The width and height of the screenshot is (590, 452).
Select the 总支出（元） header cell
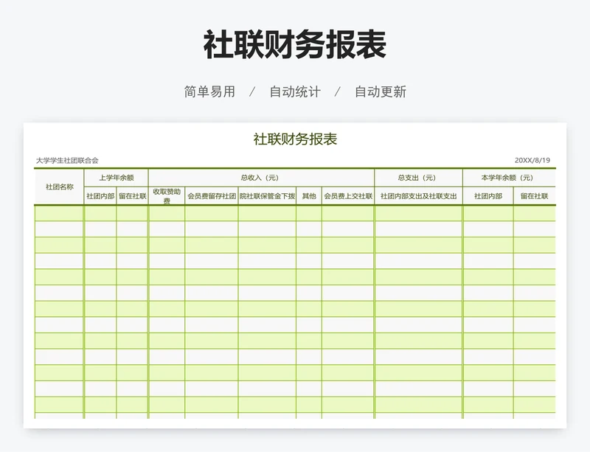(418, 178)
